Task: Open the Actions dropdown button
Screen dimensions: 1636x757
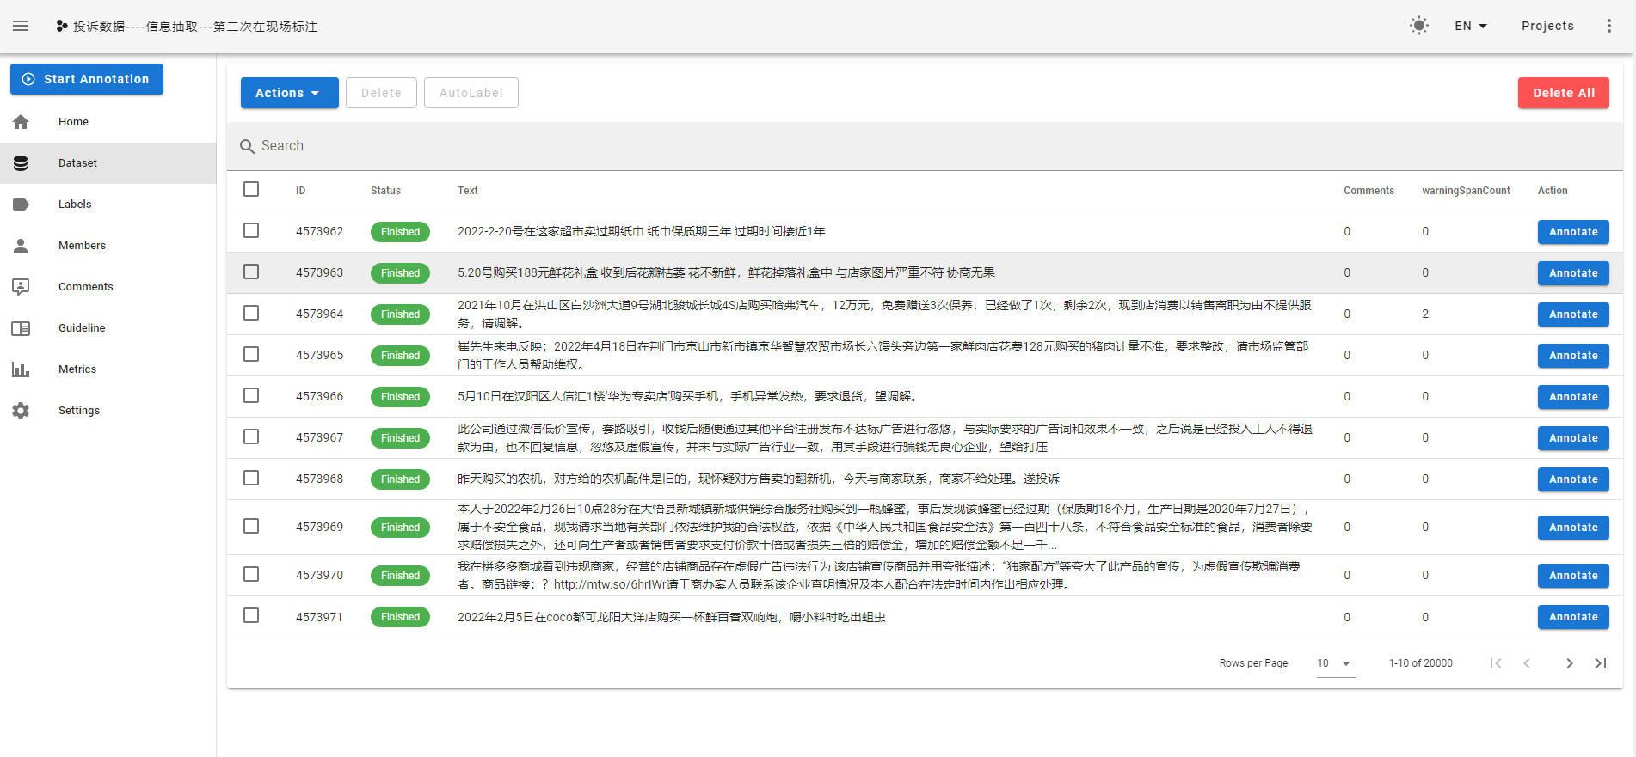Action: click(289, 93)
